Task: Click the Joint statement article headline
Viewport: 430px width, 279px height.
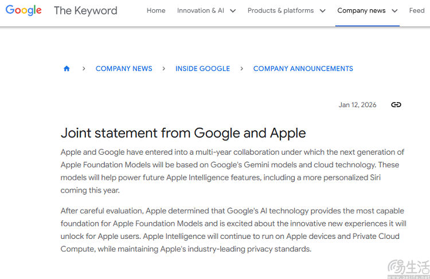Action: [x=183, y=133]
